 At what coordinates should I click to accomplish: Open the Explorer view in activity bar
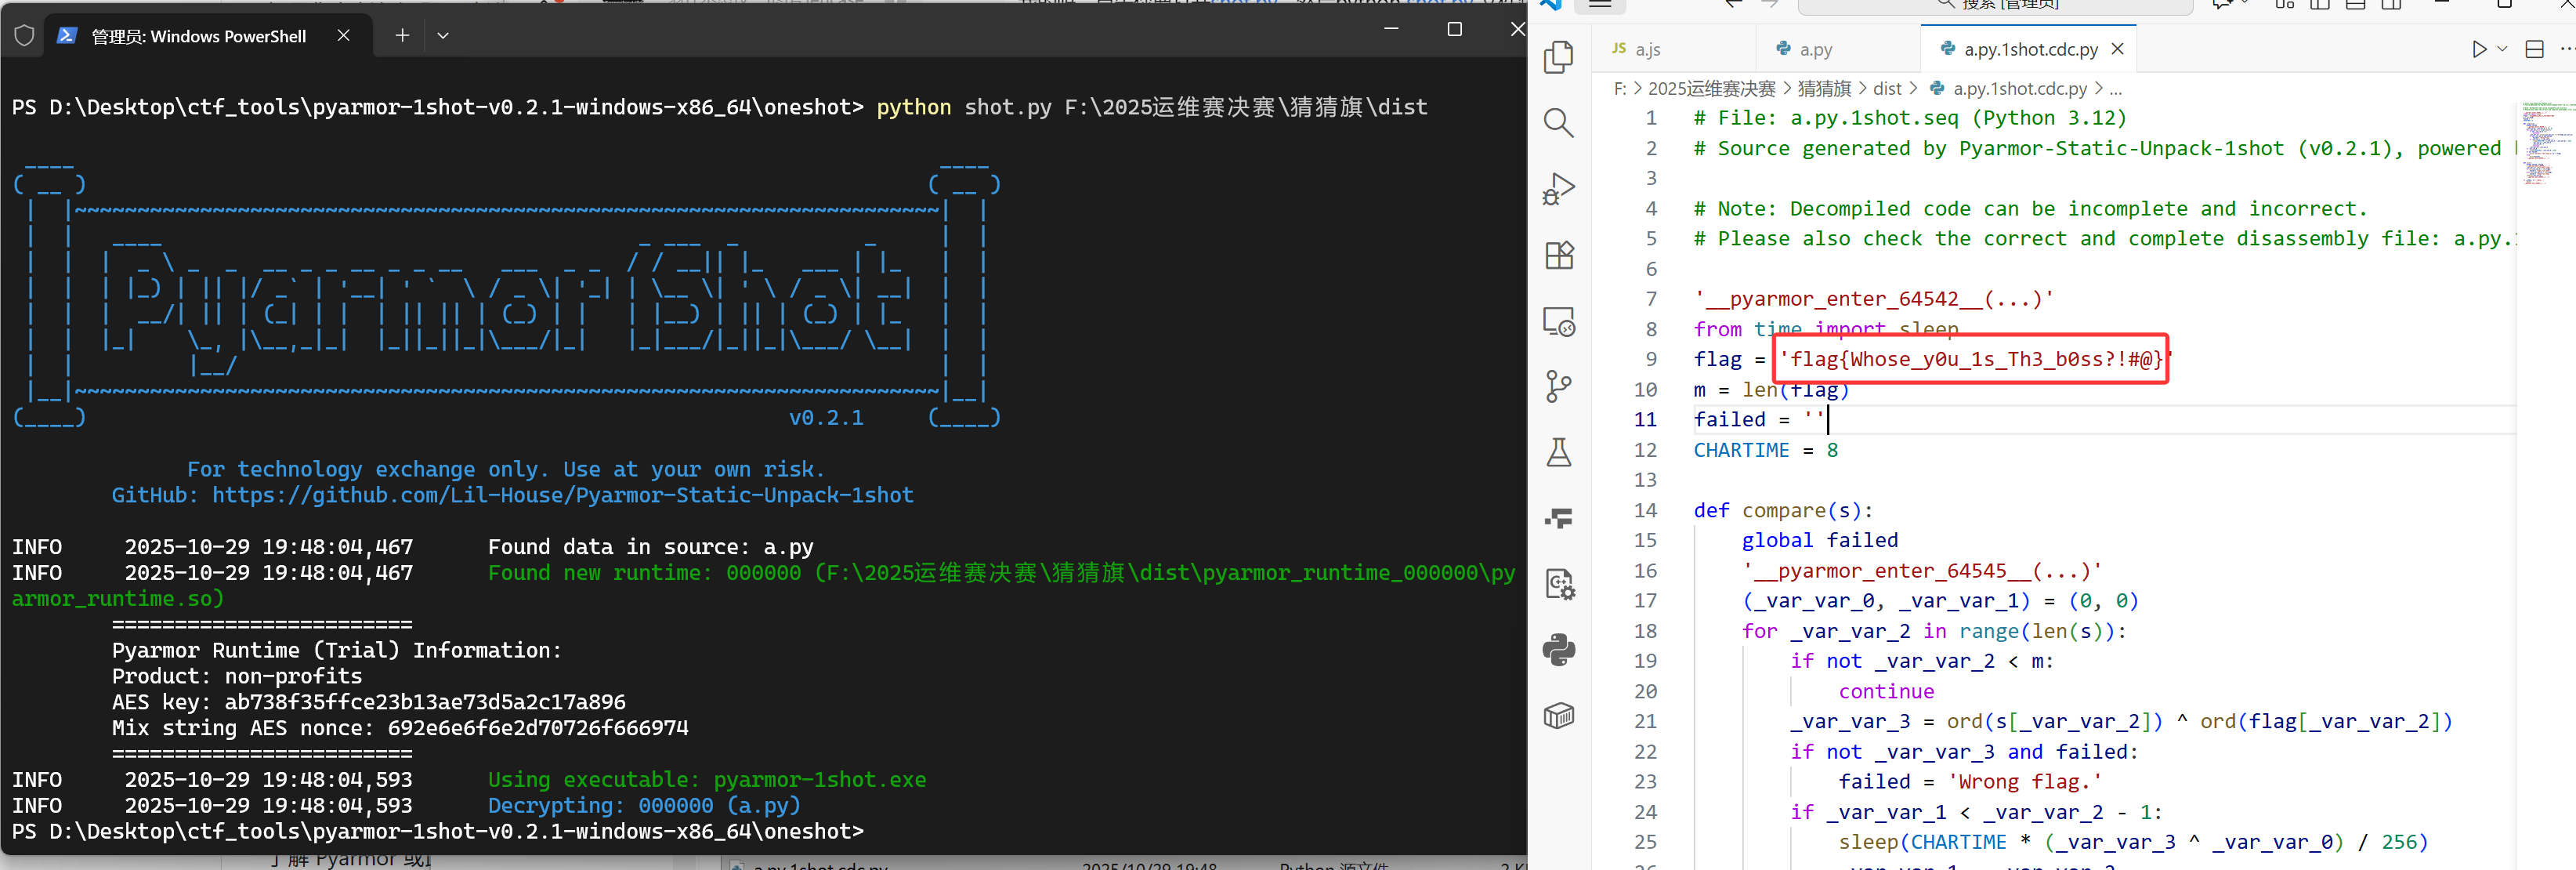tap(1558, 57)
